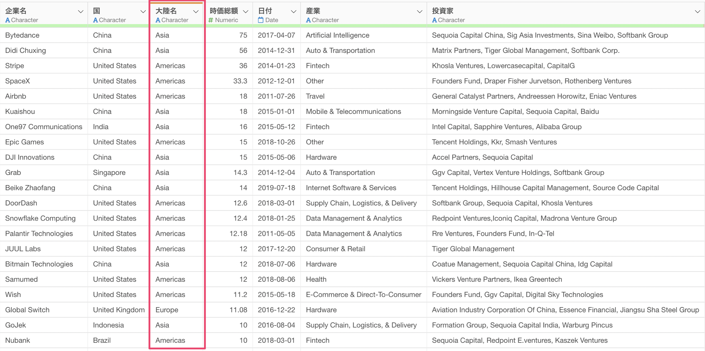Click the Consumer & Retail industry cell

(x=364, y=249)
